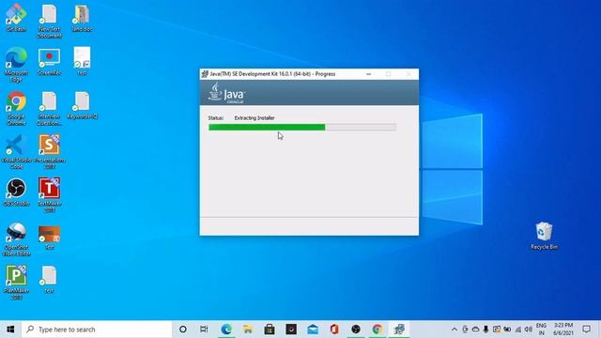This screenshot has width=601, height=338.
Task: Open the Action Center notifications icon
Action: click(586, 330)
